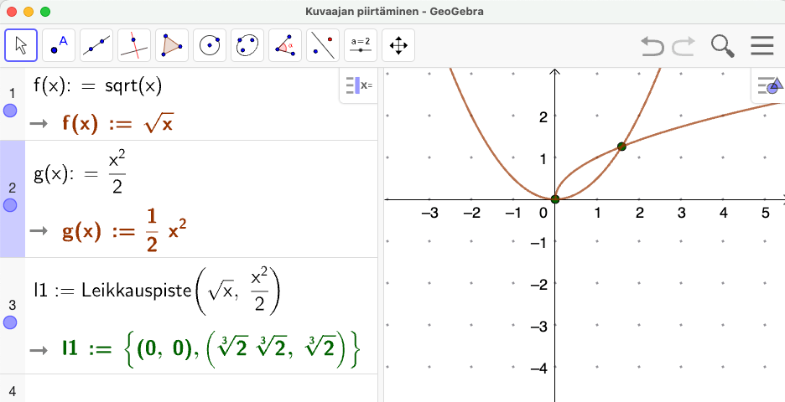
Task: Select Circle with Center tool
Action: pos(210,46)
